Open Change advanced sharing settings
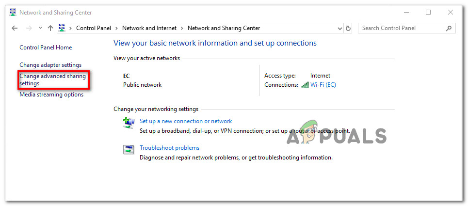This screenshot has width=468, height=206. pyautogui.click(x=52, y=79)
